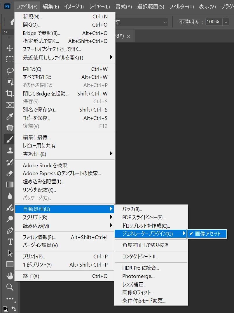Screen dimensions: 234x313
Task: Expand the 書き出し(E) submenu
Action: pos(65,154)
